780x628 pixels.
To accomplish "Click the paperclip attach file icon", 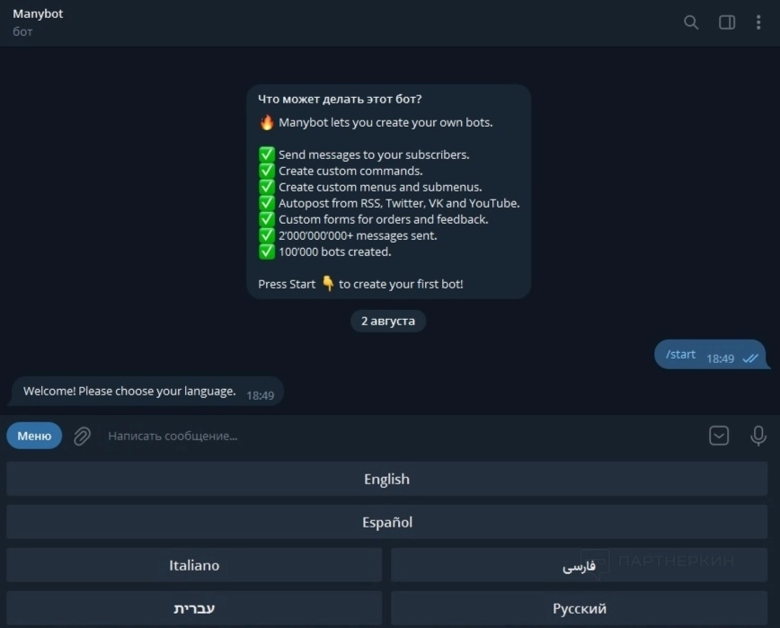I will tap(82, 436).
